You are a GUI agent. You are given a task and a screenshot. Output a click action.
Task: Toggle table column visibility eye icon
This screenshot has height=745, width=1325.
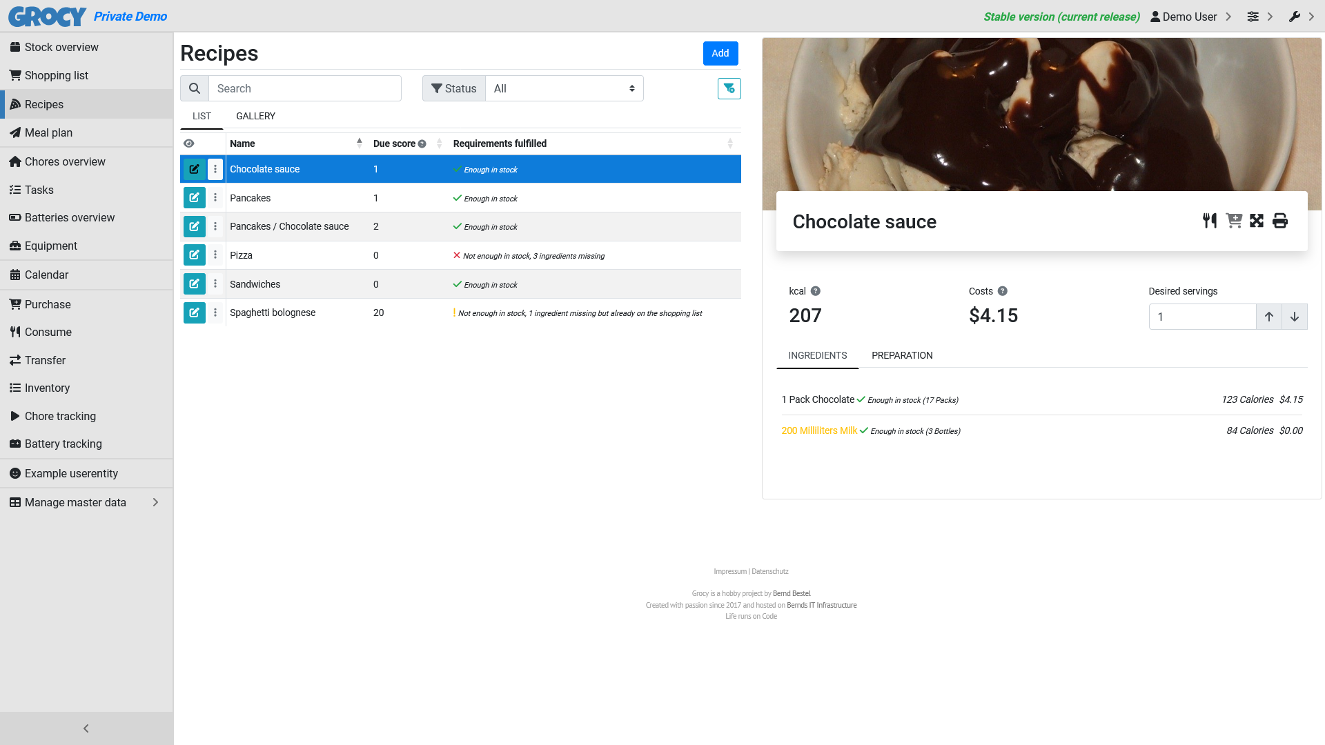click(x=189, y=143)
